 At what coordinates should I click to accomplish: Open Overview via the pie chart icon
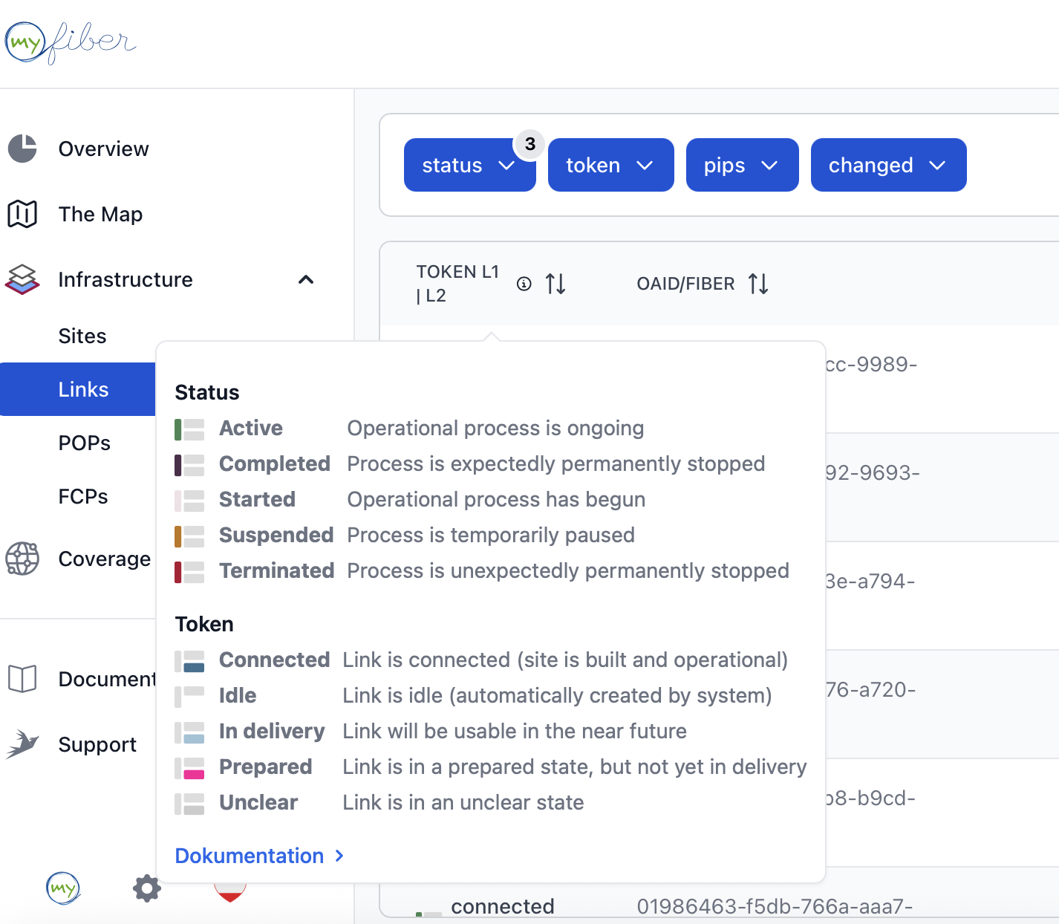click(22, 149)
